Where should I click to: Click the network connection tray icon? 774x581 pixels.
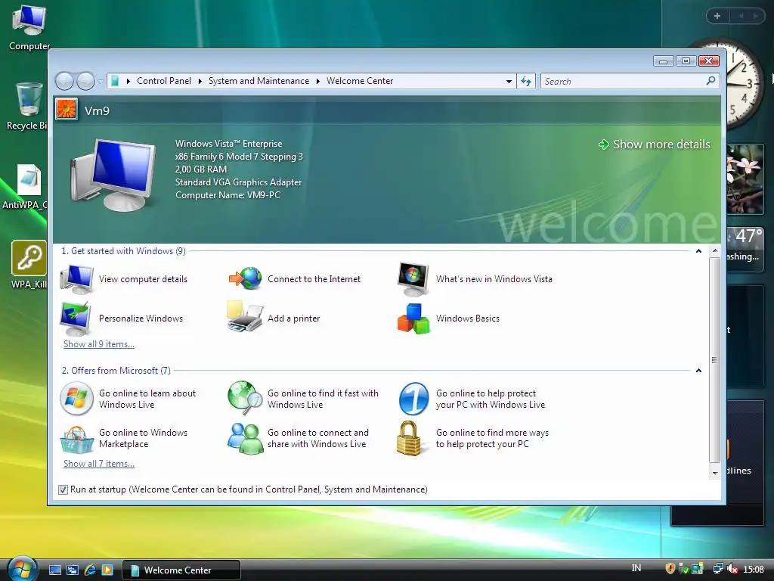click(x=718, y=569)
